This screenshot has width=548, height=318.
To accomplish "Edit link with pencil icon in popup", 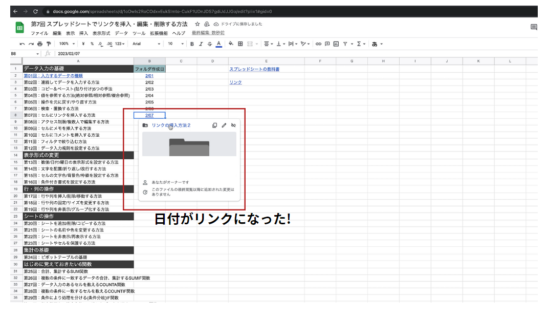I will point(224,125).
